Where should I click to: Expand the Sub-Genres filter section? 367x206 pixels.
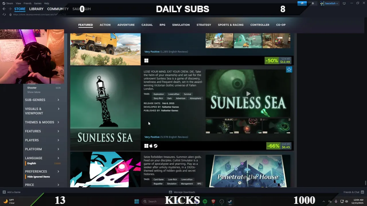coord(42,100)
